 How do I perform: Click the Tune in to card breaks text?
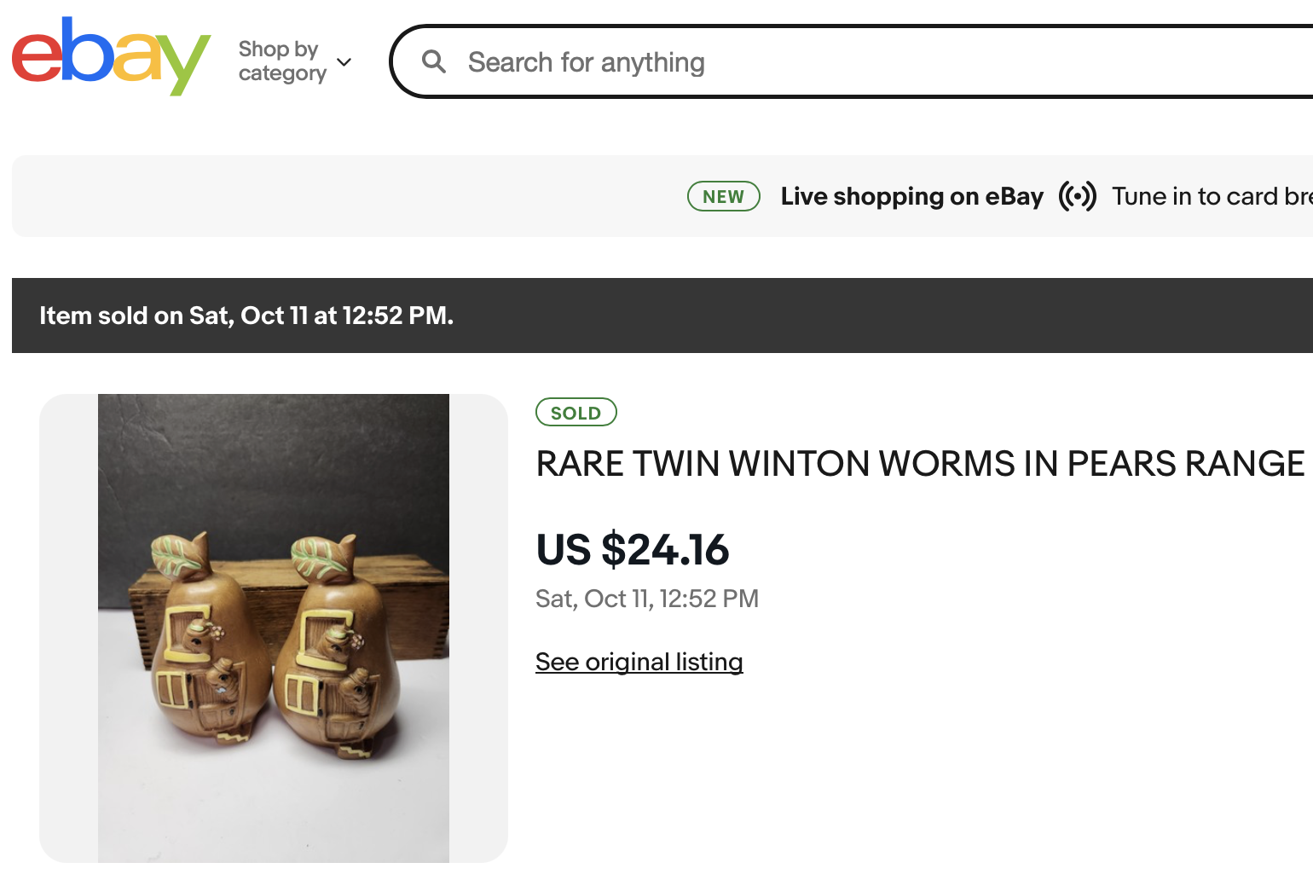pyautogui.click(x=1211, y=196)
